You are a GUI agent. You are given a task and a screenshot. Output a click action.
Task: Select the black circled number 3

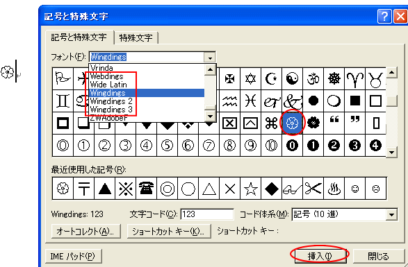(354, 146)
